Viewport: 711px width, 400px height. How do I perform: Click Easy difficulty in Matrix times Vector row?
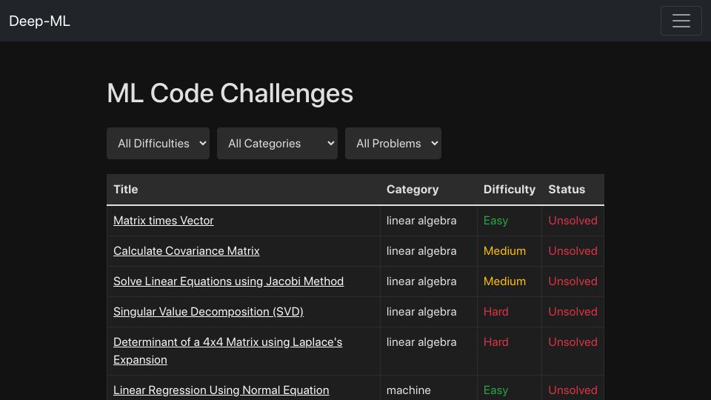pyautogui.click(x=495, y=221)
